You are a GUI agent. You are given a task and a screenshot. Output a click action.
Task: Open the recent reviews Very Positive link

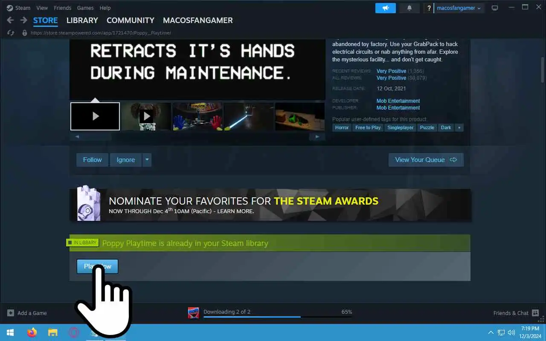click(x=391, y=71)
